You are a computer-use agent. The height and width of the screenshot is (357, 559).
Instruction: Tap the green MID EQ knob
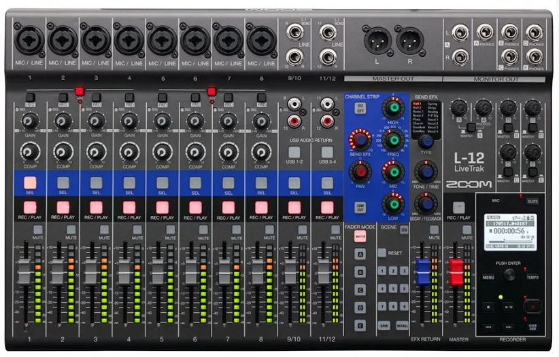click(394, 172)
